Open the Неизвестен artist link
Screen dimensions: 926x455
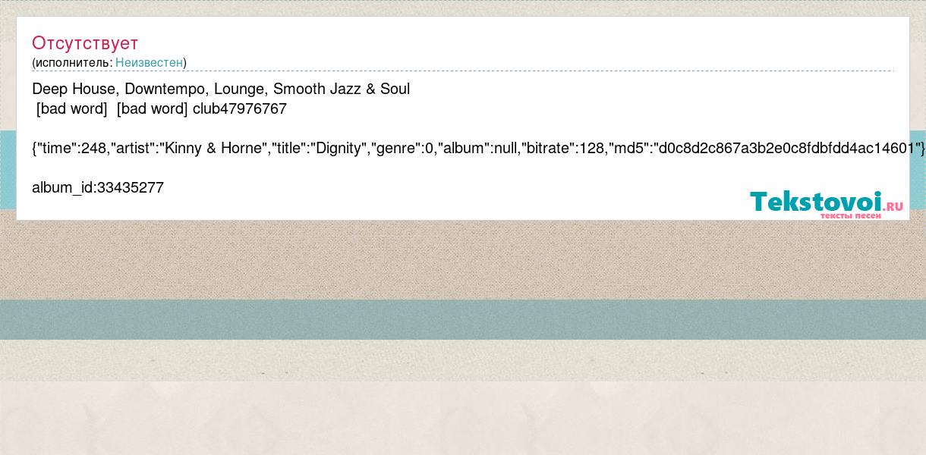(x=149, y=62)
